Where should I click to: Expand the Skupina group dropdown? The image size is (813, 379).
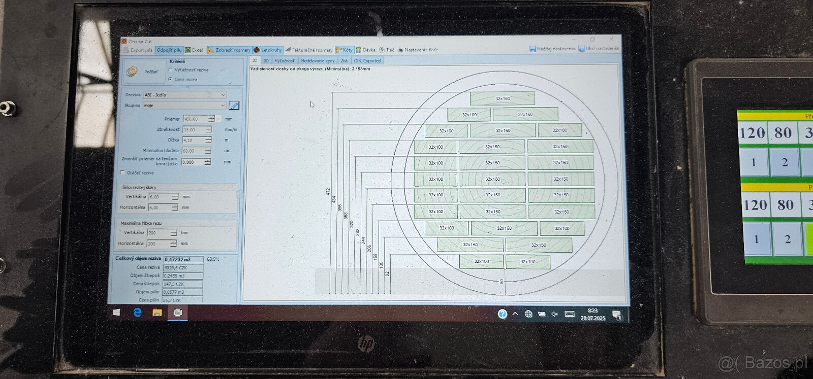click(223, 106)
